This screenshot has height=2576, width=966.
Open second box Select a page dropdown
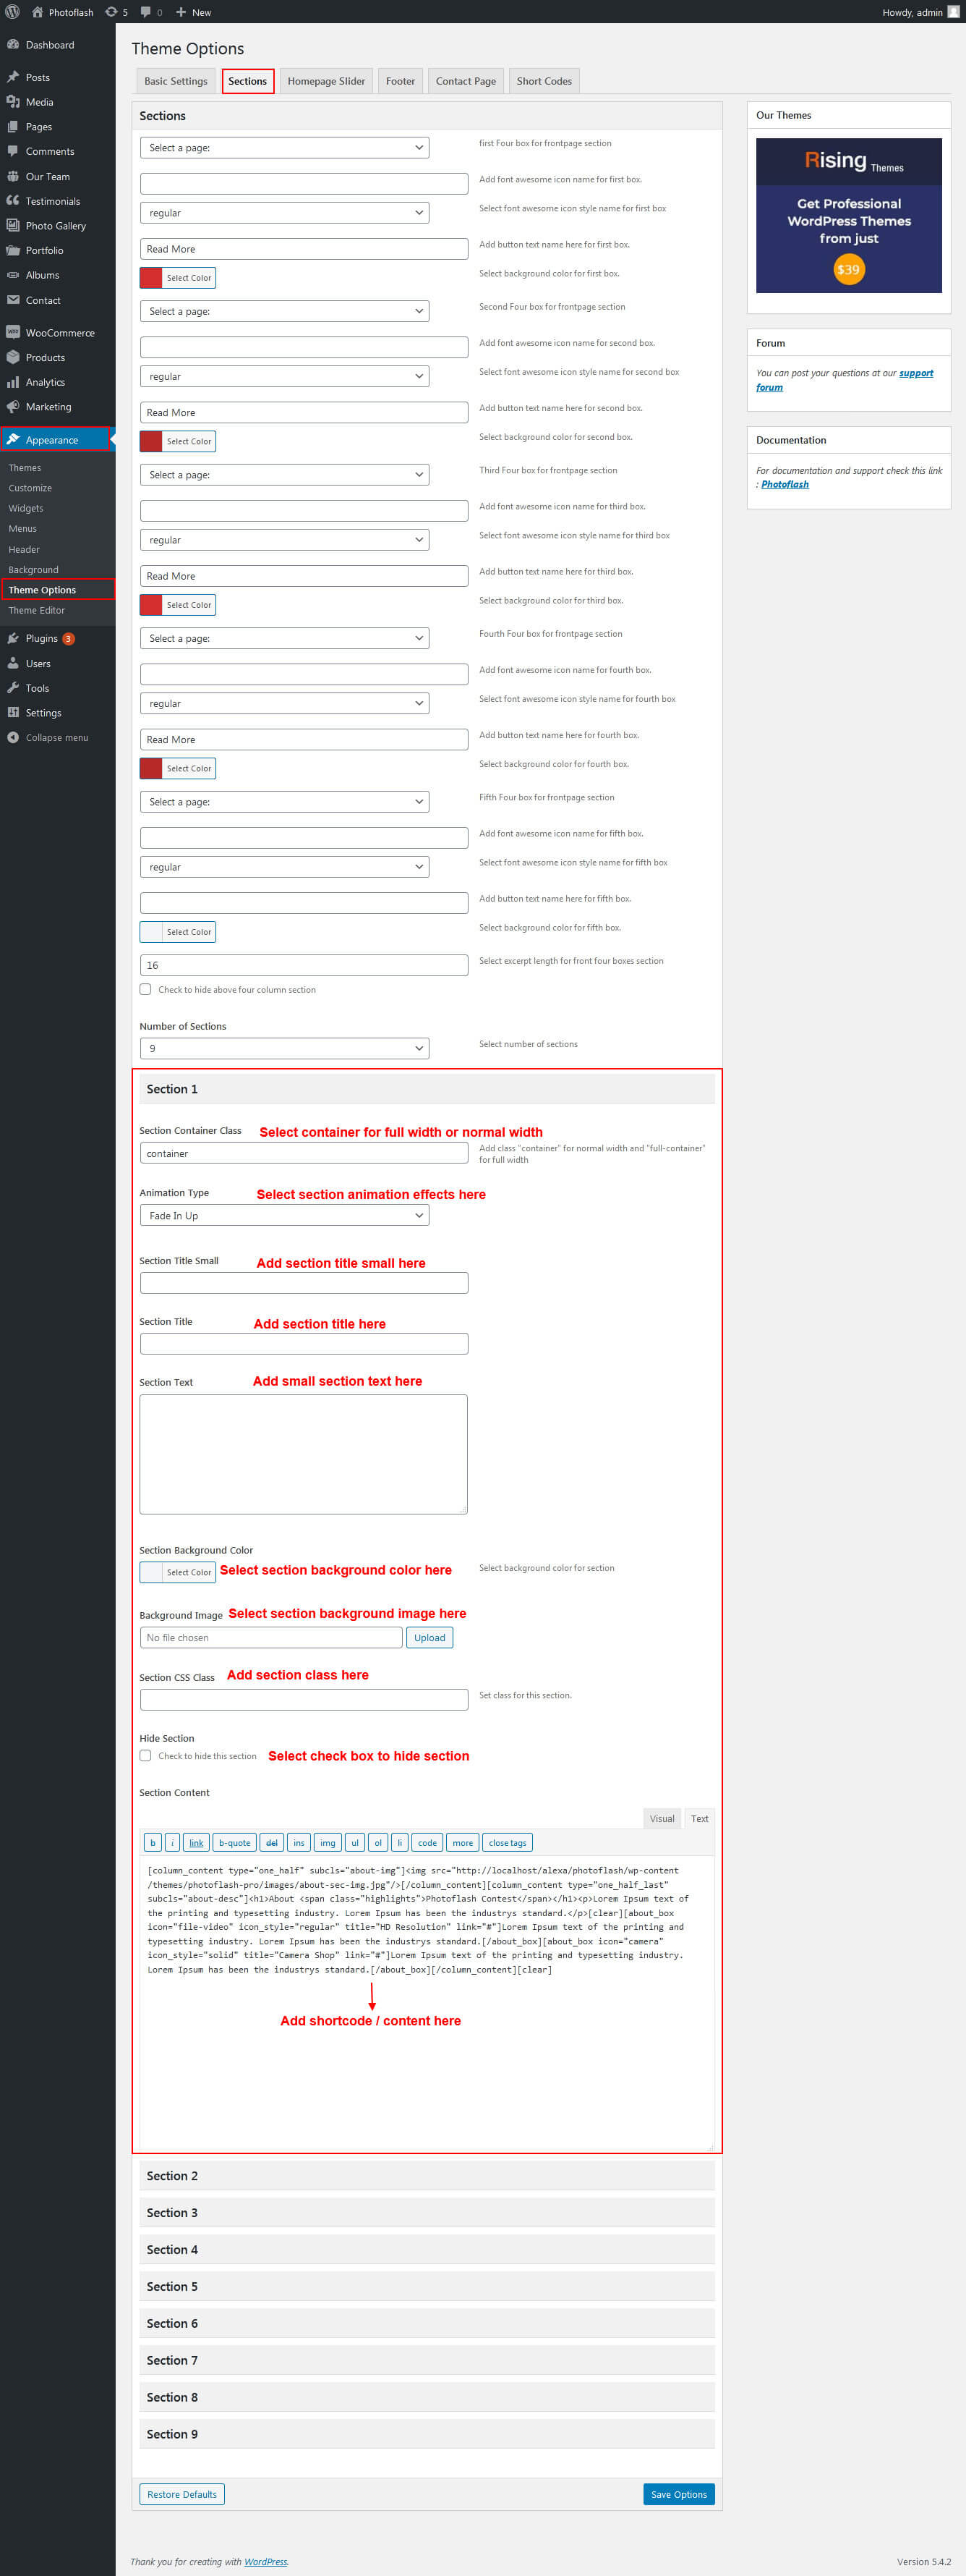(x=285, y=311)
